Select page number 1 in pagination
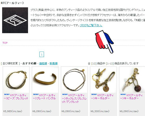The width and height of the screenshot is (145, 116). coord(42,55)
